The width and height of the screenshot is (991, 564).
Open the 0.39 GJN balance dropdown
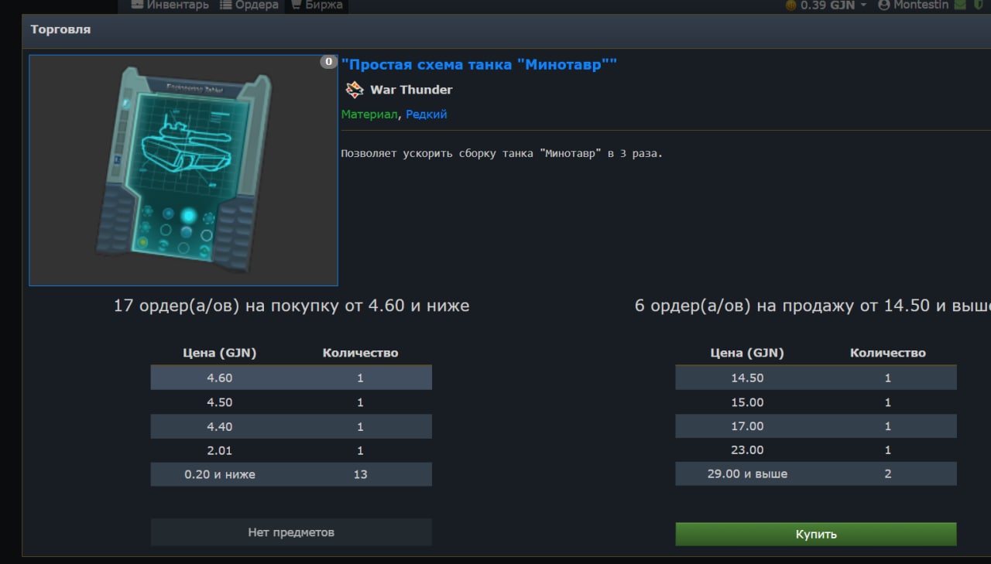click(x=826, y=5)
